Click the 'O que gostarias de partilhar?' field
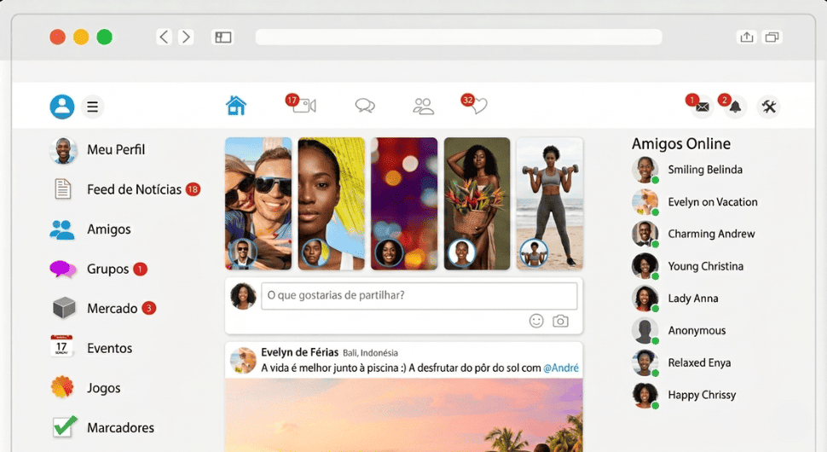This screenshot has width=827, height=452. (x=419, y=295)
